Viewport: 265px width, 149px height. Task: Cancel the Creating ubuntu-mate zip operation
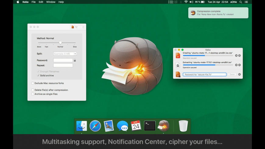(x=239, y=56)
